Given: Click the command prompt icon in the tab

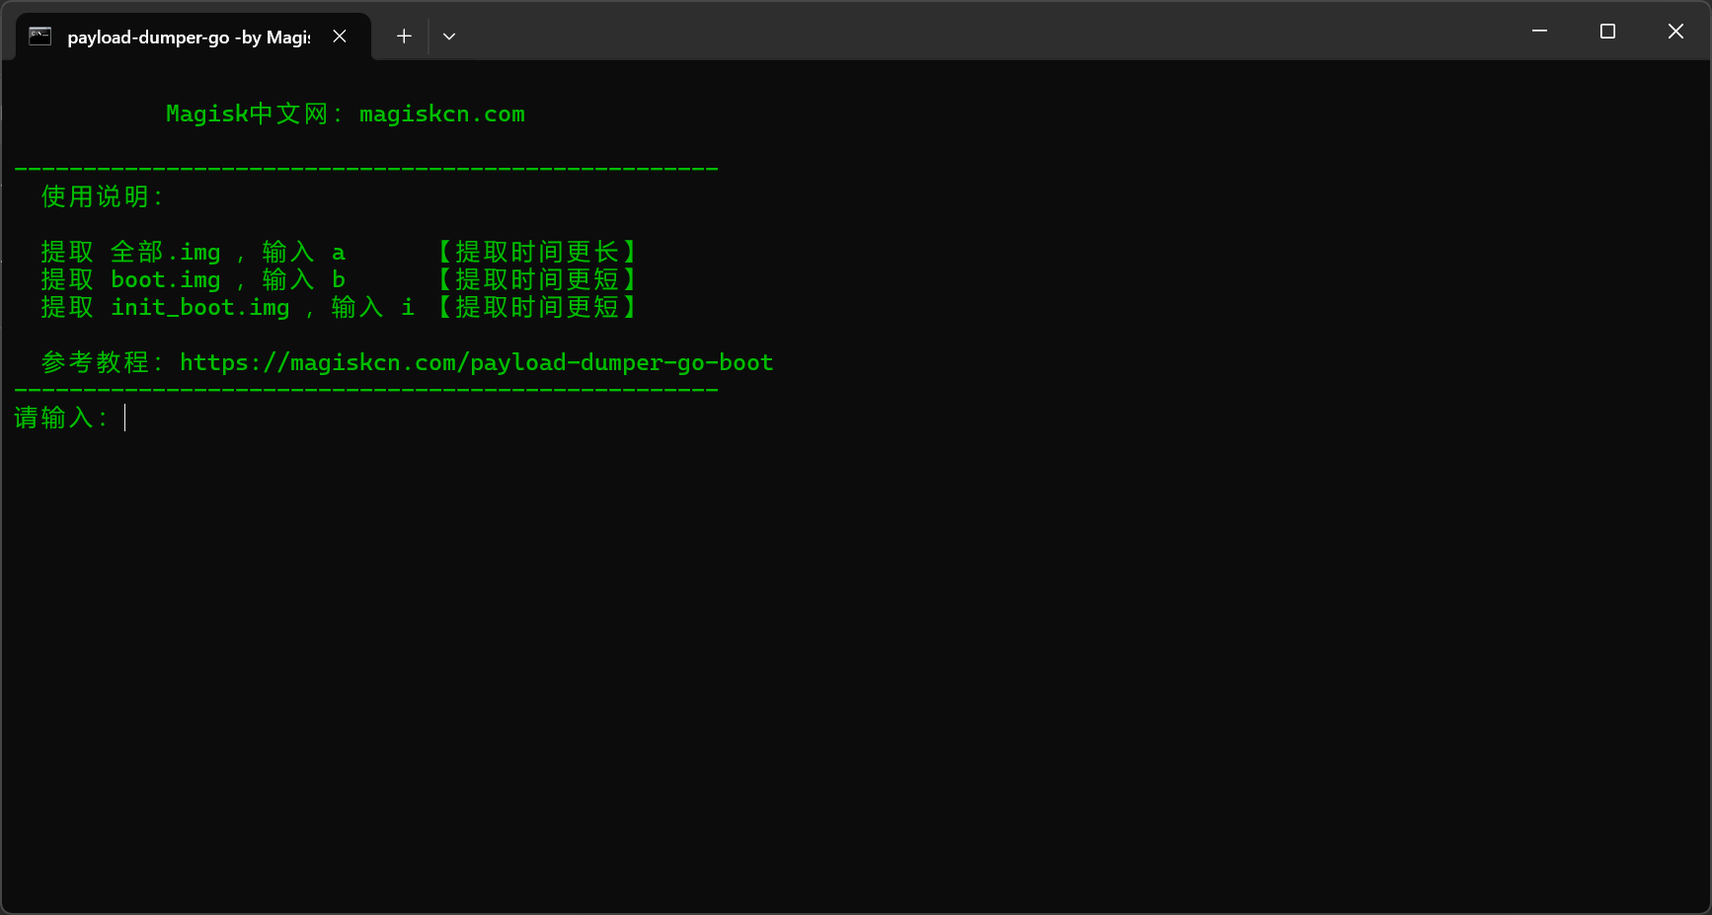Looking at the screenshot, I should tap(39, 37).
